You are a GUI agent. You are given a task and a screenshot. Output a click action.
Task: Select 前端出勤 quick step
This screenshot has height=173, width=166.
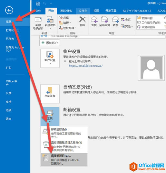tap(145, 18)
